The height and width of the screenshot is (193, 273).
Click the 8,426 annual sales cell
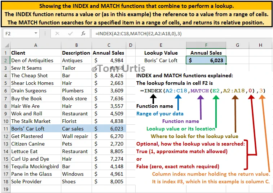tap(109, 75)
